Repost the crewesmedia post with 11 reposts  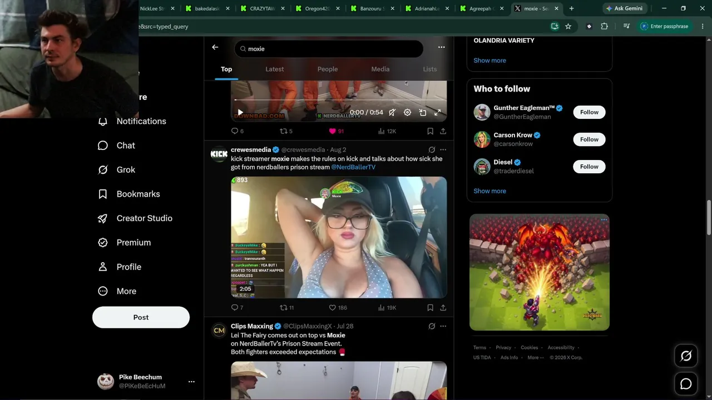pyautogui.click(x=287, y=307)
